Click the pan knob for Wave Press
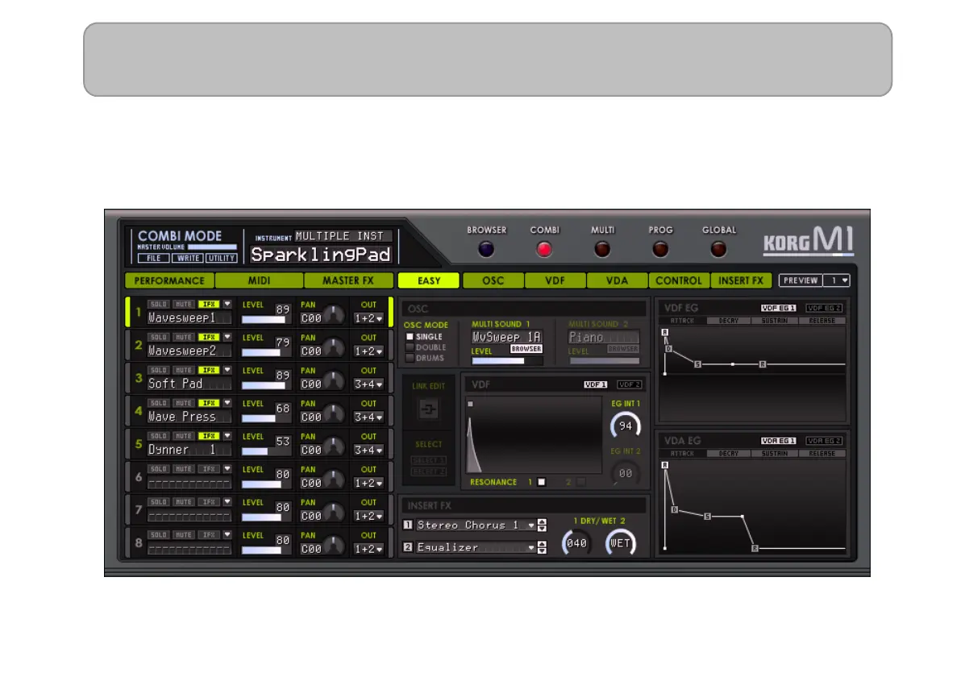Image resolution: width=961 pixels, height=677 pixels. [x=334, y=413]
